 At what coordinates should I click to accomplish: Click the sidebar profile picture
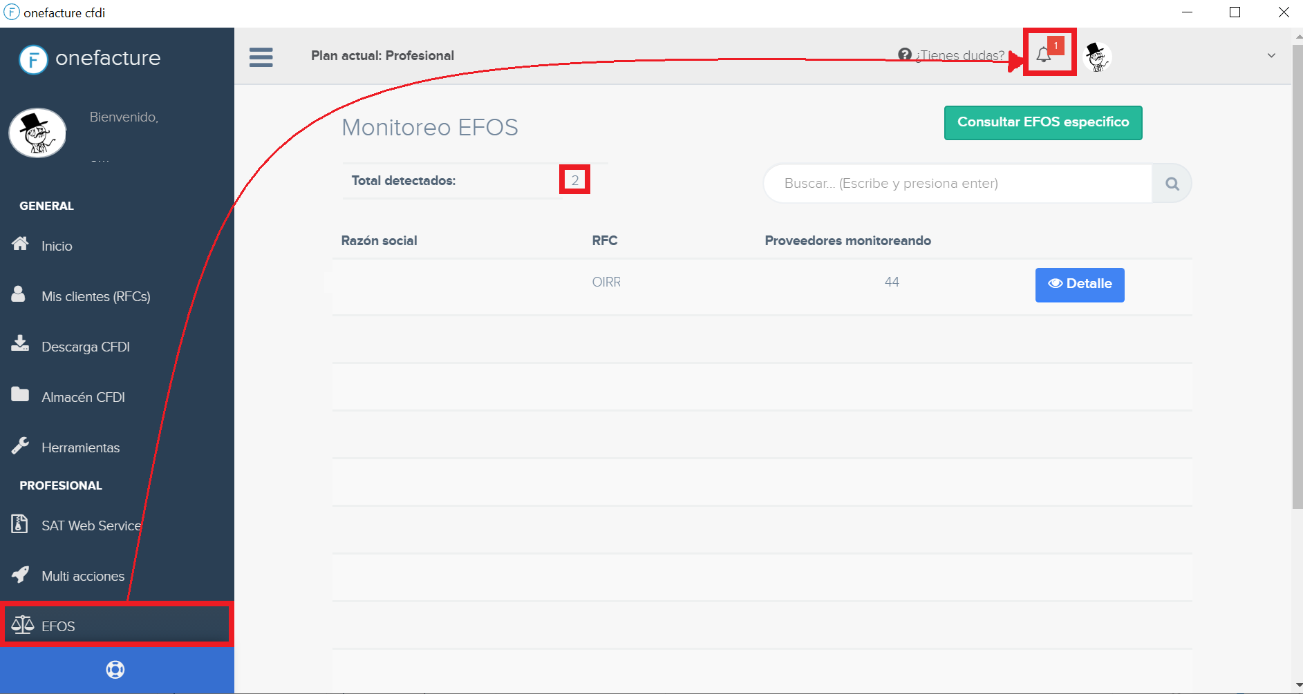pyautogui.click(x=37, y=133)
